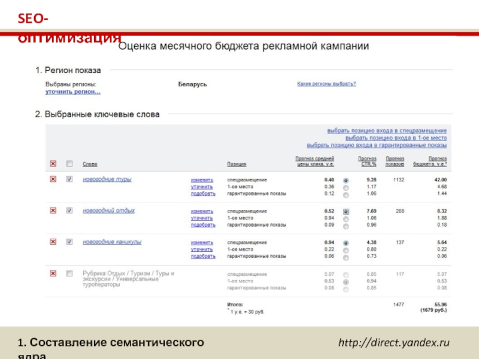Click the 'Рубрика:Отдых / Туризм' row text
This screenshot has width=479, height=359.
pyautogui.click(x=128, y=279)
